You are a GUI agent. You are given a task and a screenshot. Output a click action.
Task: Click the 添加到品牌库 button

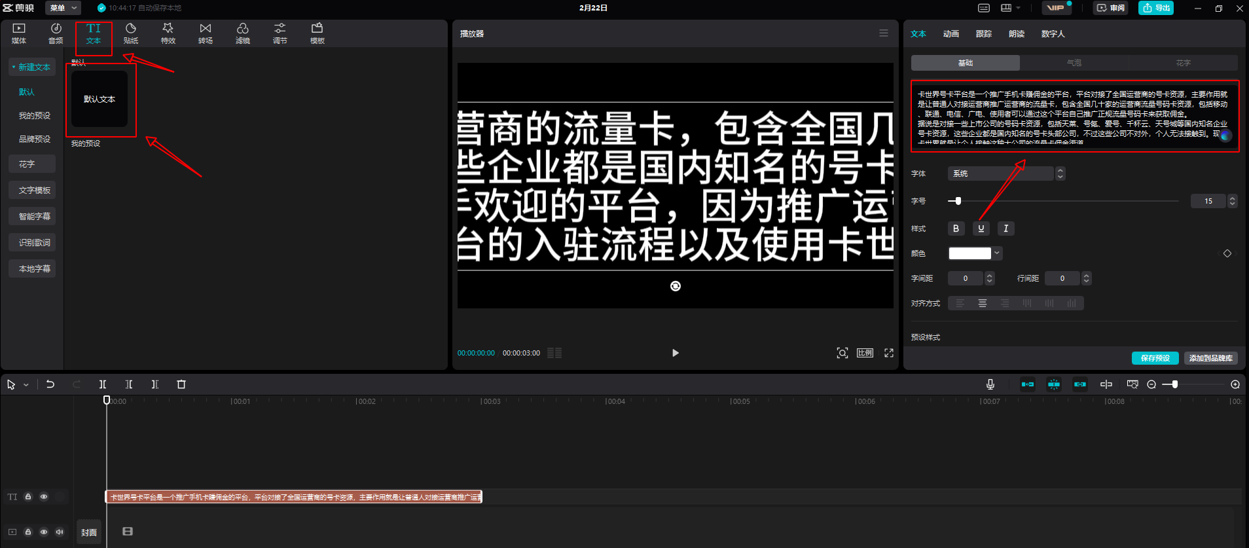click(x=1211, y=358)
